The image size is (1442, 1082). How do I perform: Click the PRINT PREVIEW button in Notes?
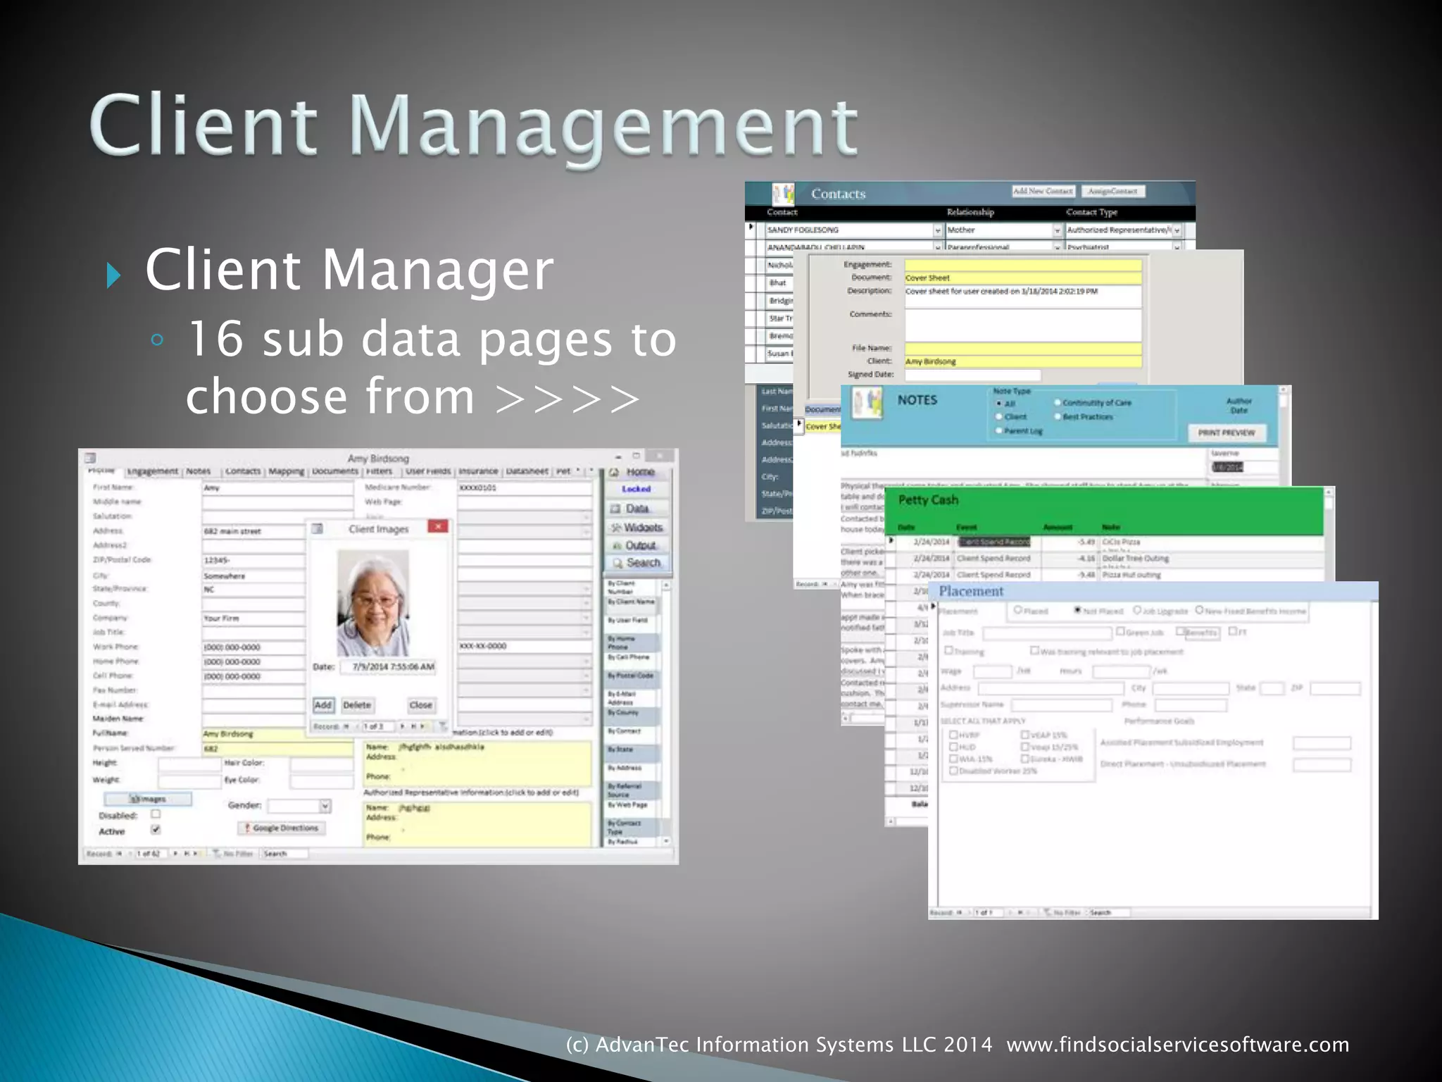click(1227, 433)
